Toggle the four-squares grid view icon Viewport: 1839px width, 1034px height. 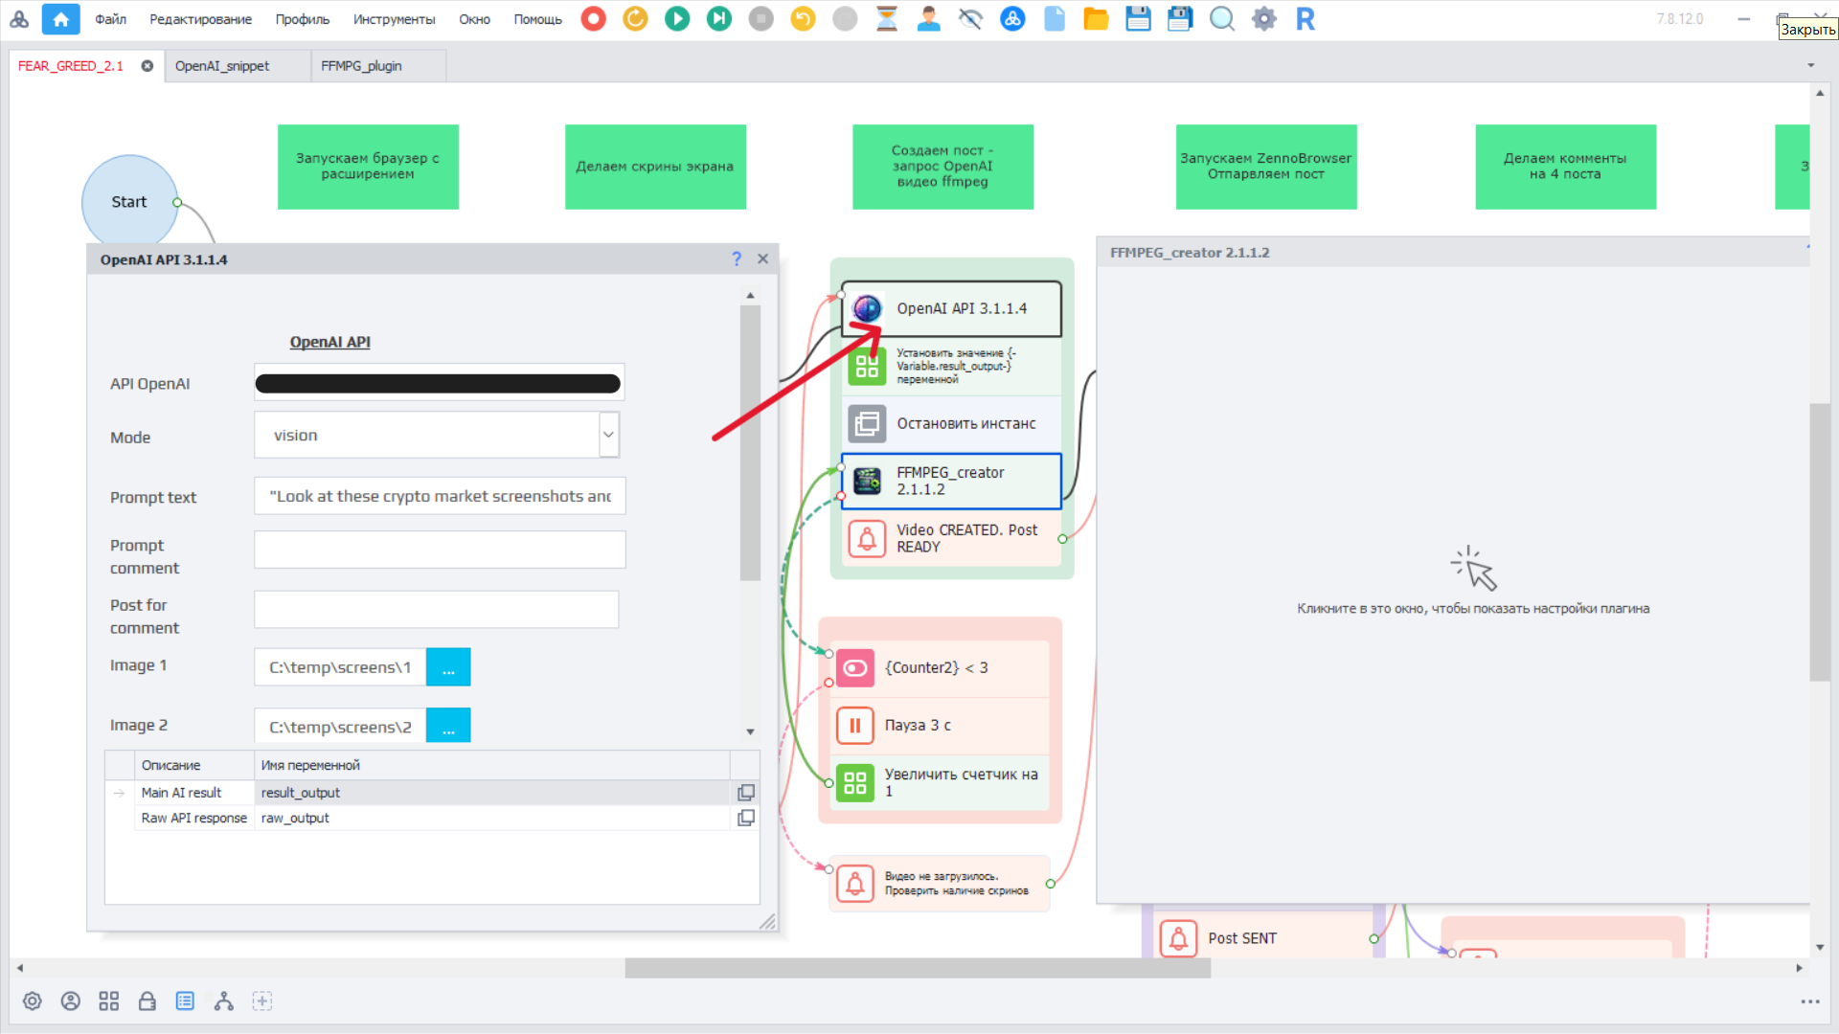tap(108, 1001)
